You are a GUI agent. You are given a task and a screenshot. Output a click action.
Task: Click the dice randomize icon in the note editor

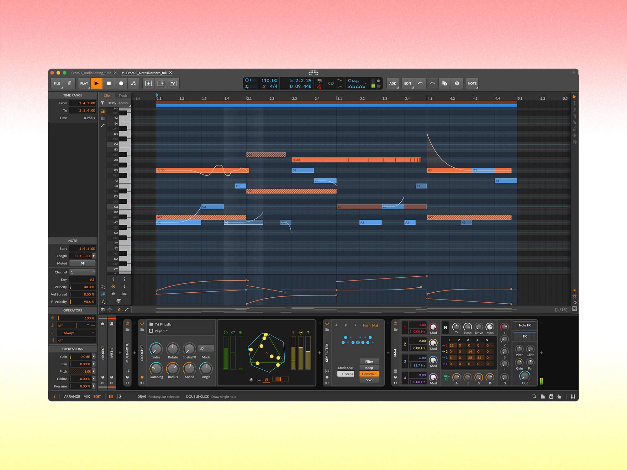(x=119, y=301)
